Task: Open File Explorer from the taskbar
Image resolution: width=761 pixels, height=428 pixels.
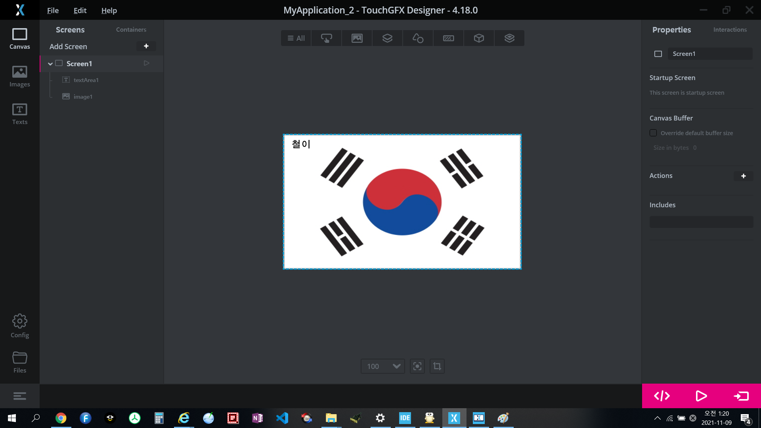Action: click(331, 418)
